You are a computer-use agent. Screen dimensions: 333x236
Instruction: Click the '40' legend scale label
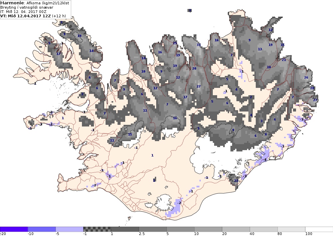(252, 234)
